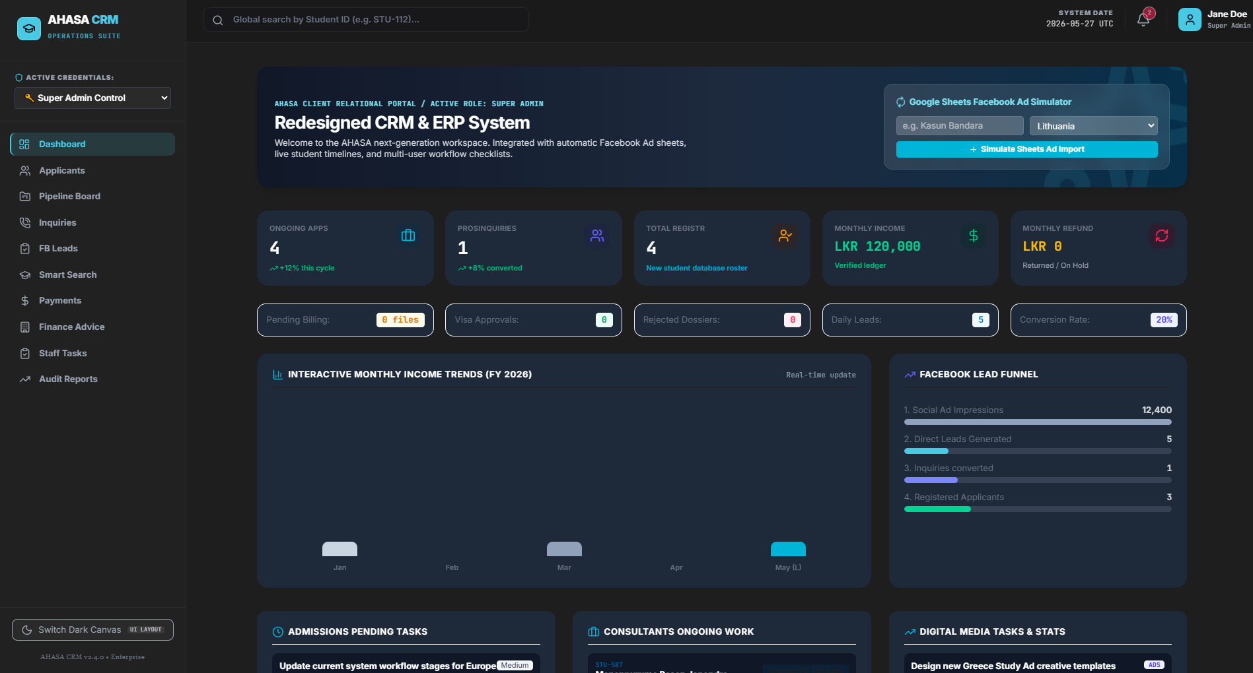
Task: Click the trend icon beside Digital Media Tasks
Action: tap(910, 631)
